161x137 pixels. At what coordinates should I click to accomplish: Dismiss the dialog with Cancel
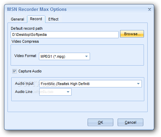click(x=130, y=122)
